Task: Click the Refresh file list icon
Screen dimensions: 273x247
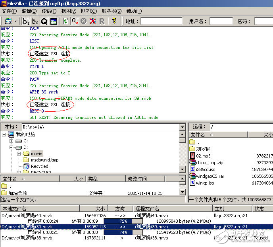Action: coord(65,21)
